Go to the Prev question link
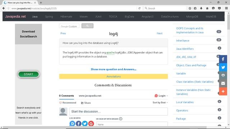 tap(63, 33)
